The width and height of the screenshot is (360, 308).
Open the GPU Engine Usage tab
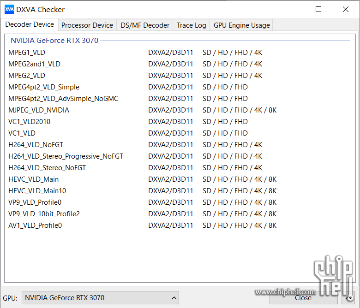pyautogui.click(x=241, y=25)
